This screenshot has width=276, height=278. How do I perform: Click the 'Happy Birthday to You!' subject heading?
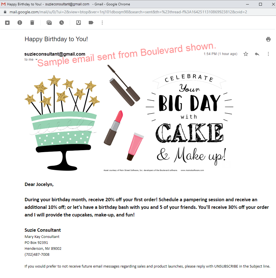click(x=56, y=39)
